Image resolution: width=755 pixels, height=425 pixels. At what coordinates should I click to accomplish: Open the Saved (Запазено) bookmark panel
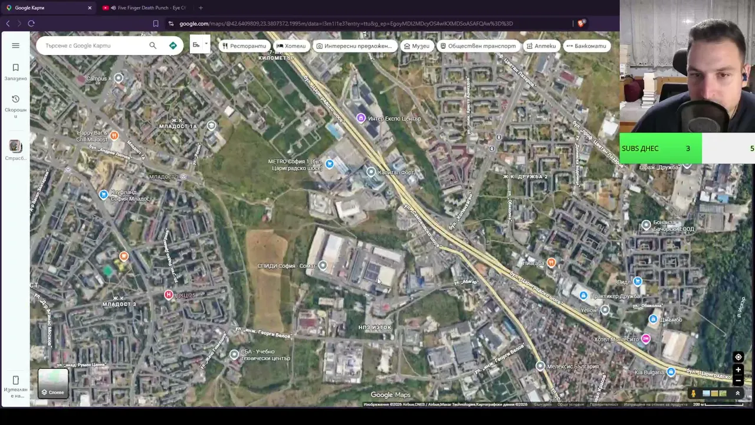click(x=16, y=71)
